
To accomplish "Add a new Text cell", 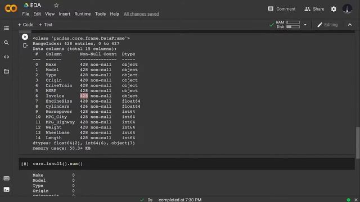I will [46, 25].
